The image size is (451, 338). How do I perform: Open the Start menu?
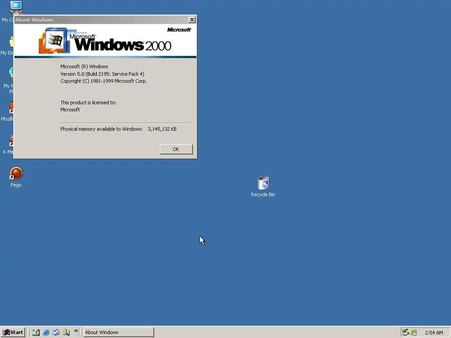tap(13, 332)
